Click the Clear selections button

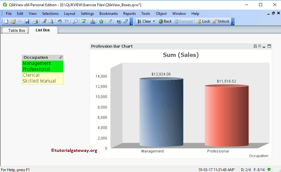(144, 21)
